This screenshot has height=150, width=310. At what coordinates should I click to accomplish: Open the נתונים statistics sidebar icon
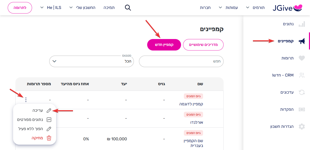click(x=302, y=24)
